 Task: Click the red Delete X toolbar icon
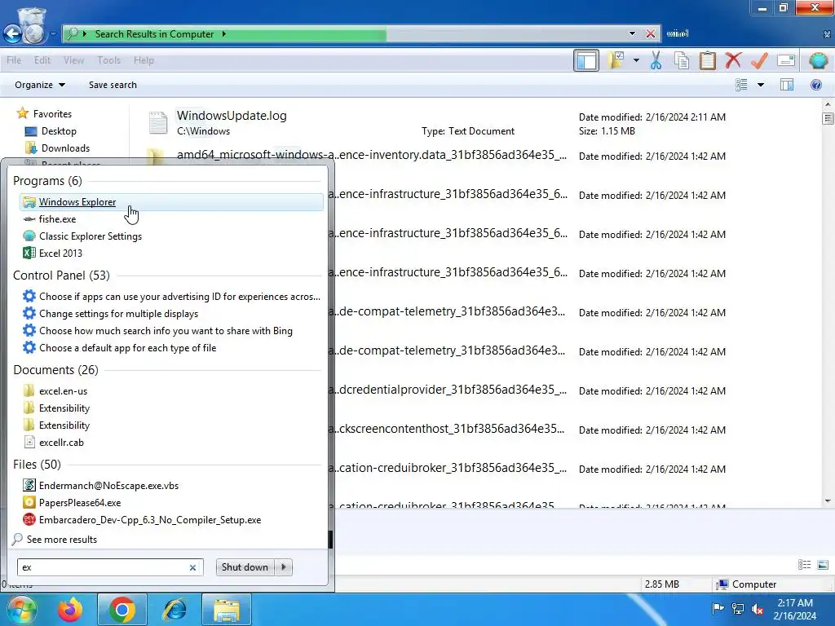point(733,60)
